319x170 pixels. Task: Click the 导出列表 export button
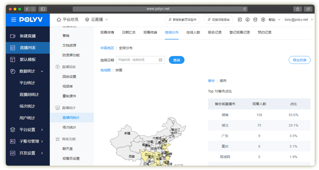coord(299,60)
